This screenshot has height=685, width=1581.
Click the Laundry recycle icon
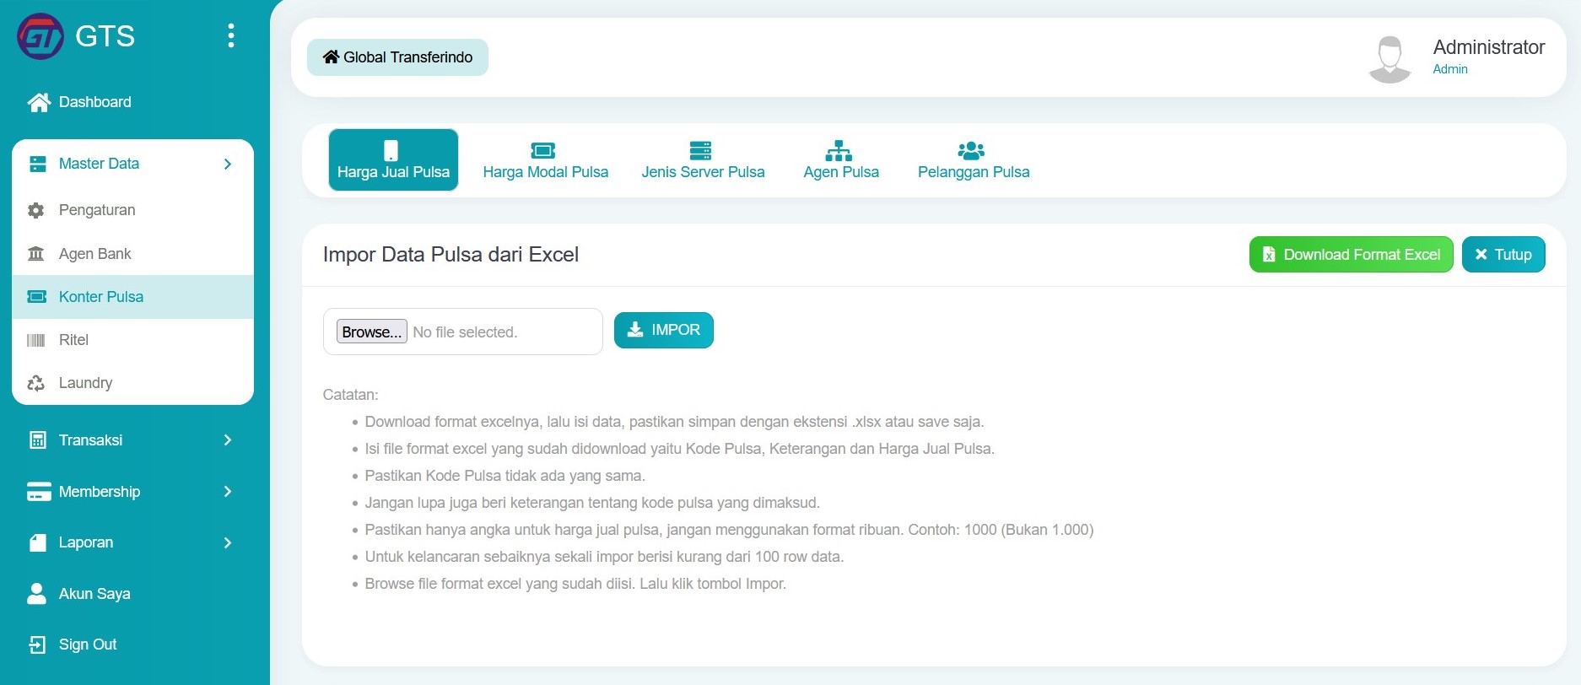click(x=35, y=383)
